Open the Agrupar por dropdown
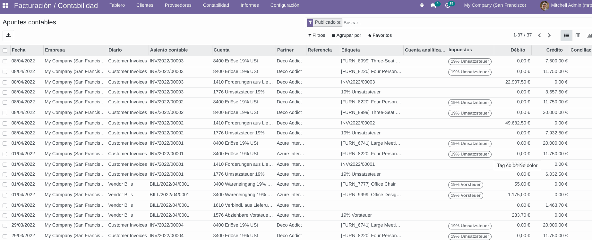 [347, 35]
